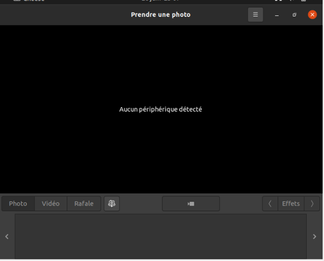324x261 pixels.
Task: Open the clock in the top panel
Action: tap(160, 1)
